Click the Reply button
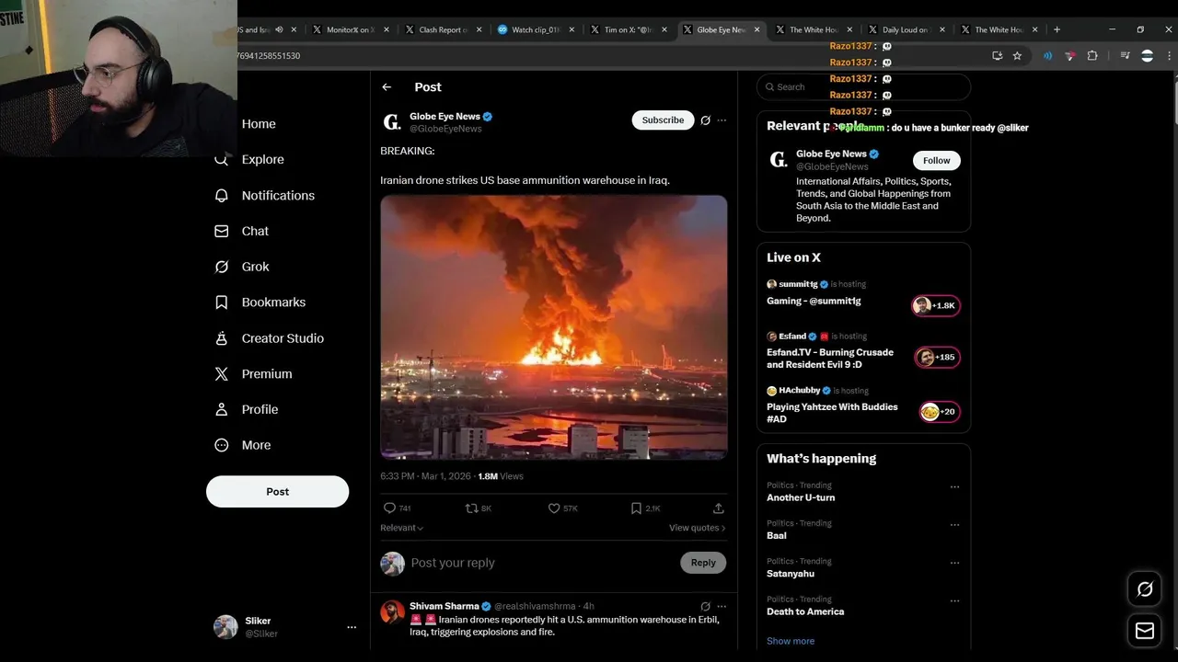1178x662 pixels. tap(703, 563)
